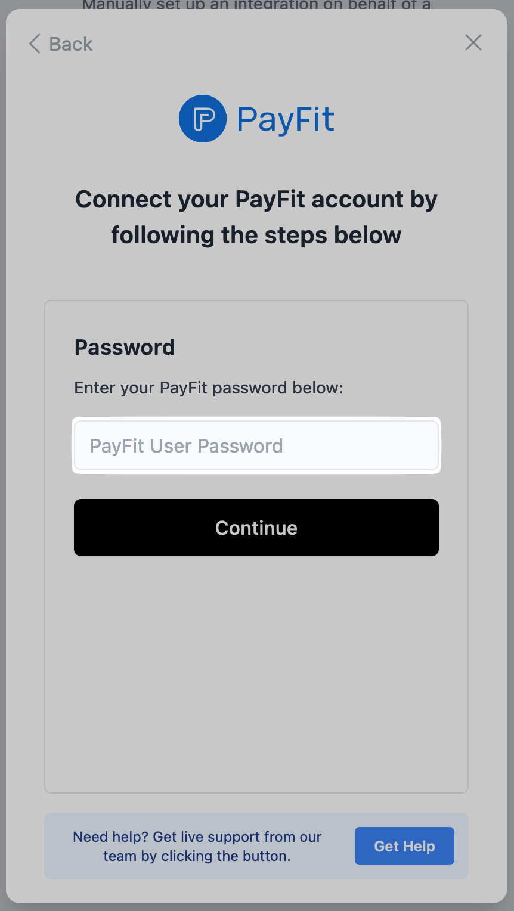Click the "following the steps below" heading line
Viewport: 514px width, 911px height.
tap(256, 235)
